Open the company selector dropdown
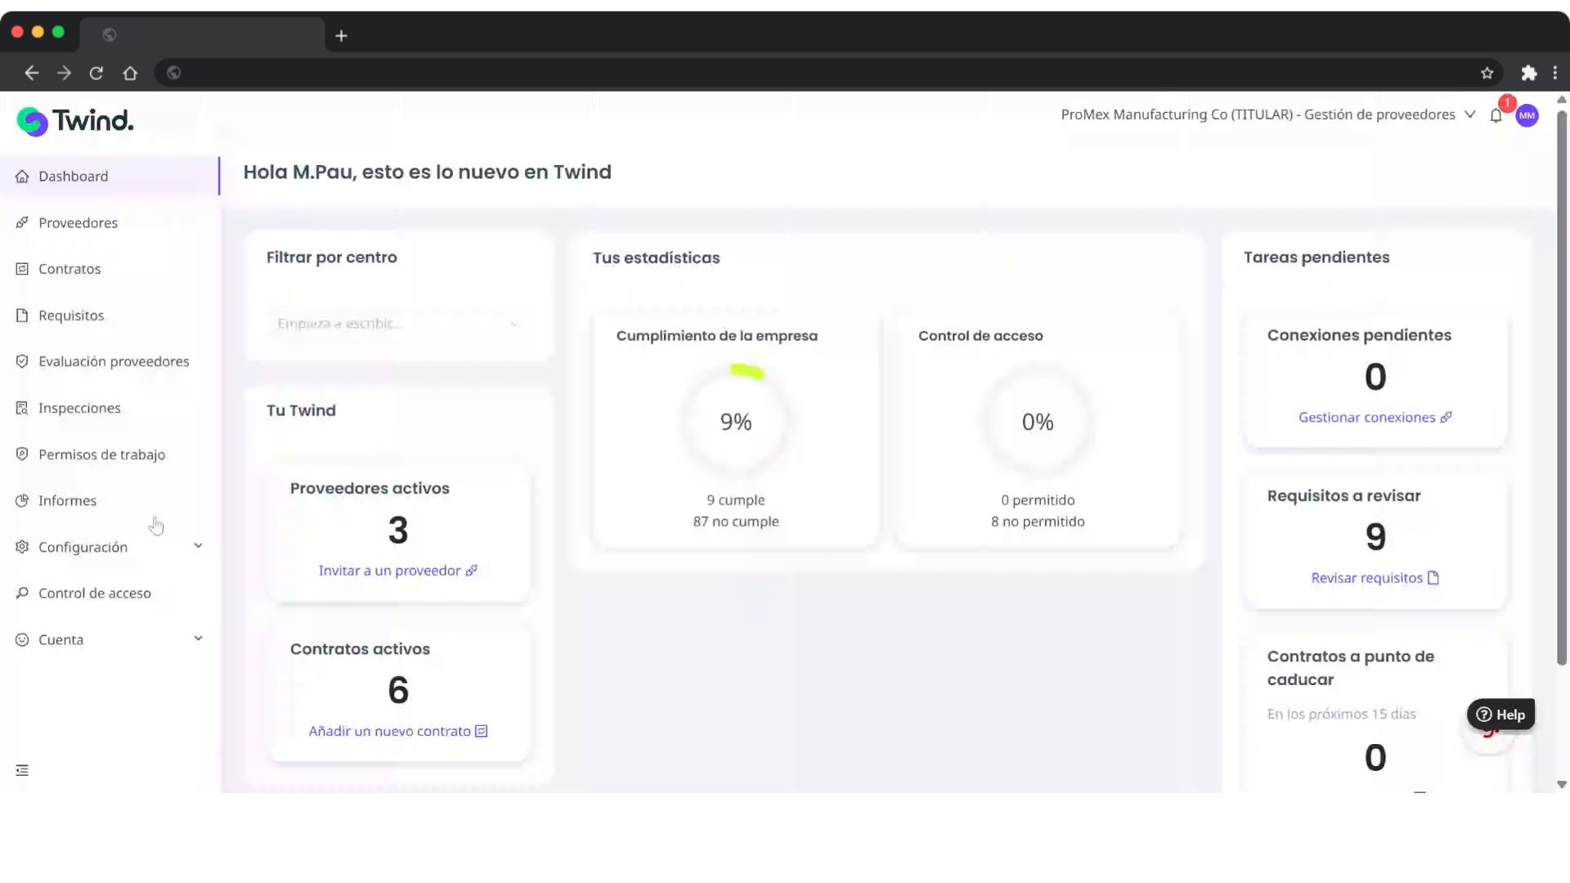Viewport: 1570px width, 883px height. pyautogui.click(x=1469, y=114)
